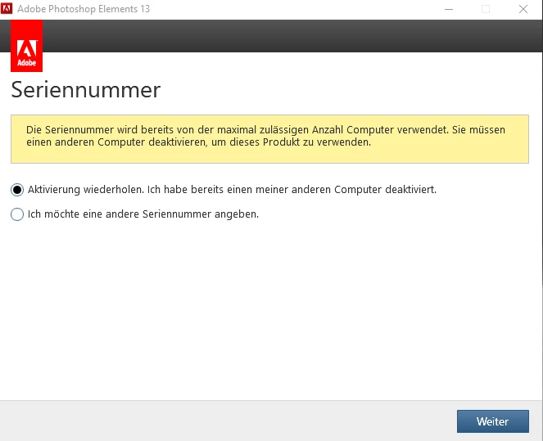Select the Aktivierung wiederholen radio option
This screenshot has width=543, height=441.
[17, 190]
